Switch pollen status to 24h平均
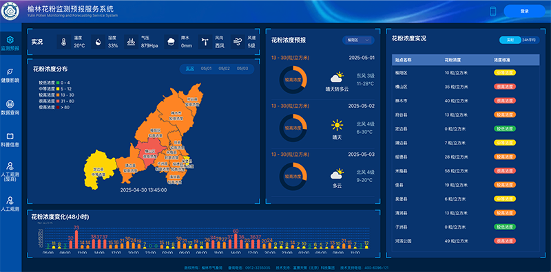The image size is (551, 272). pyautogui.click(x=529, y=40)
